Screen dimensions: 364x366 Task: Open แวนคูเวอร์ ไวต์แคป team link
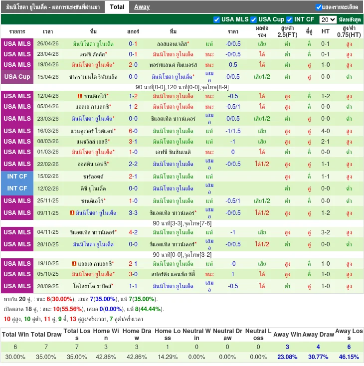pos(92,131)
